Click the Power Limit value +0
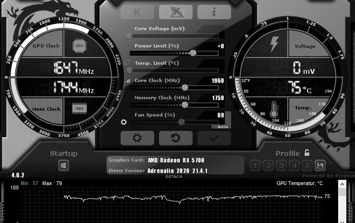This screenshot has height=223, width=355. click(x=221, y=46)
